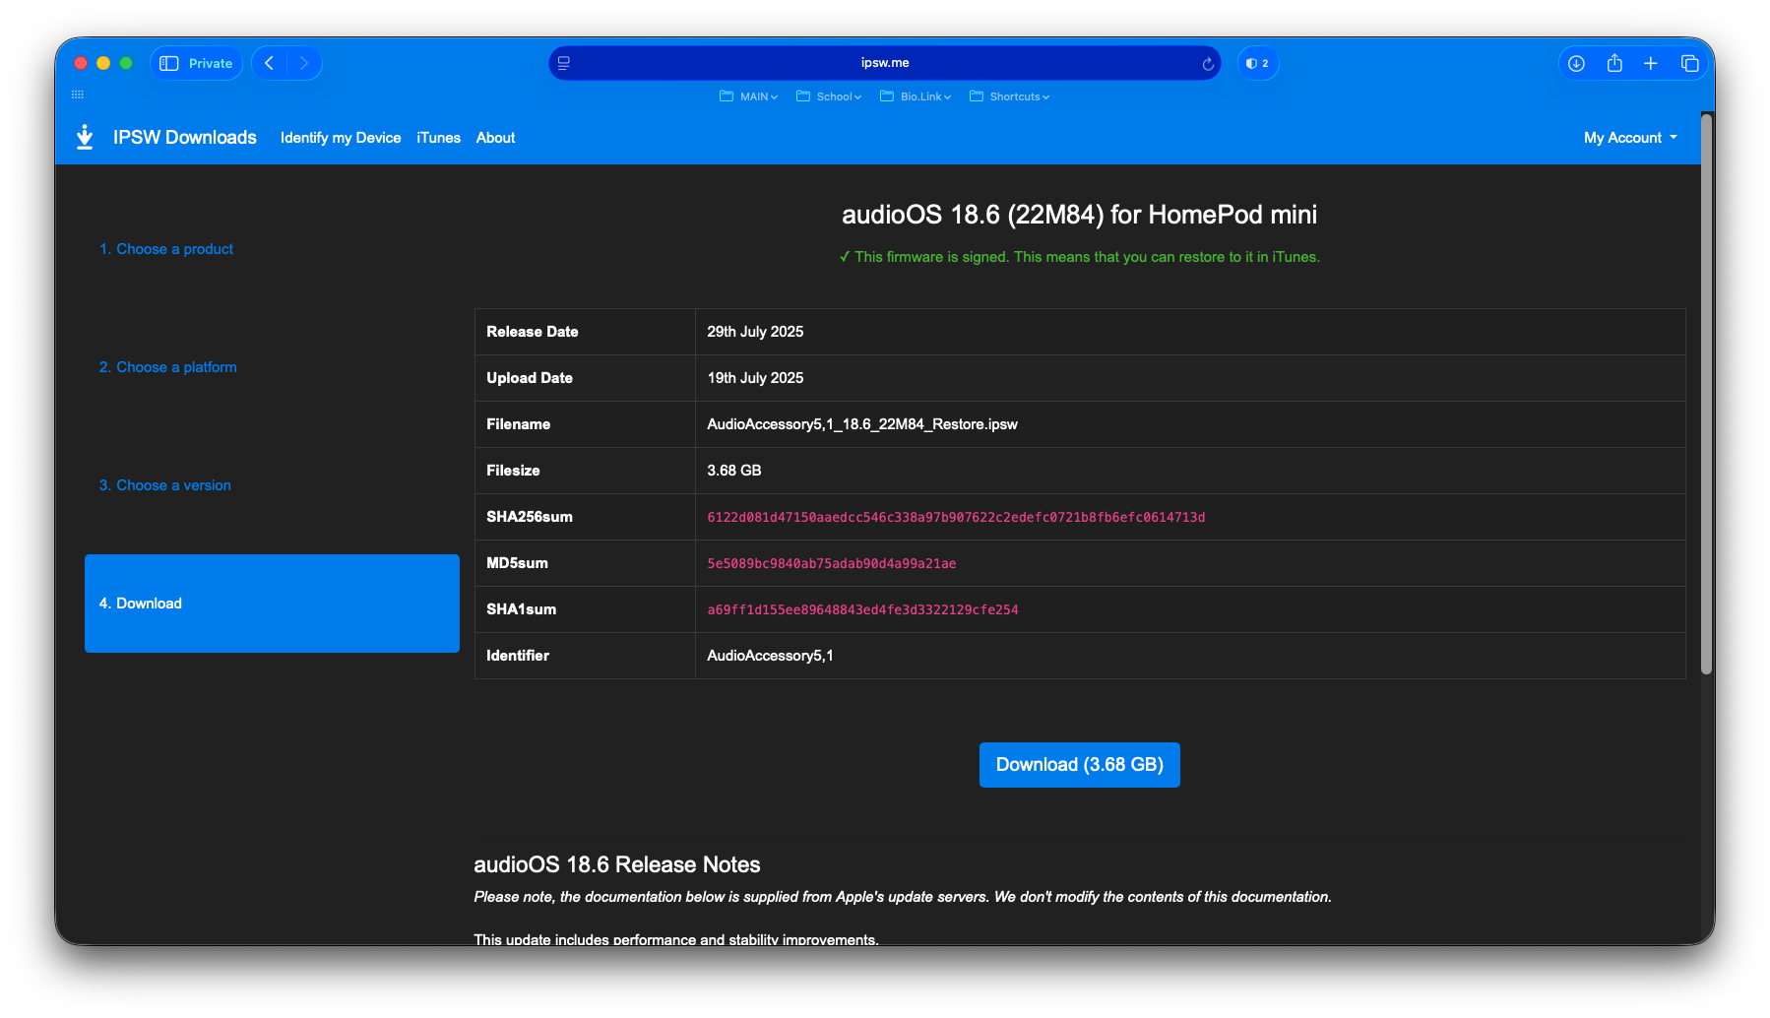This screenshot has height=1018, width=1770.
Task: Click the release date 29th July 2025
Action: (x=755, y=332)
